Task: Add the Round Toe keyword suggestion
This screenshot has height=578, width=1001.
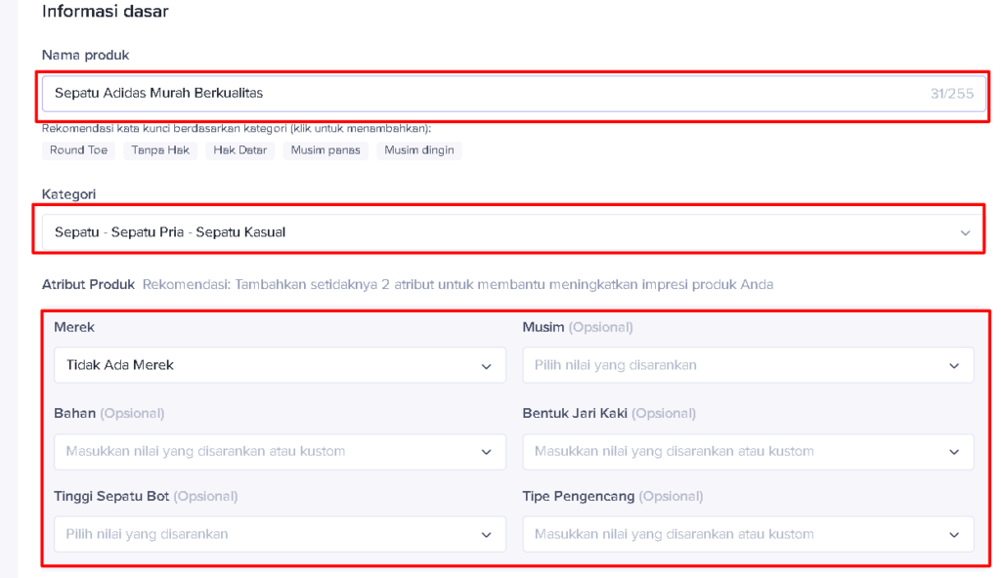Action: pyautogui.click(x=79, y=150)
